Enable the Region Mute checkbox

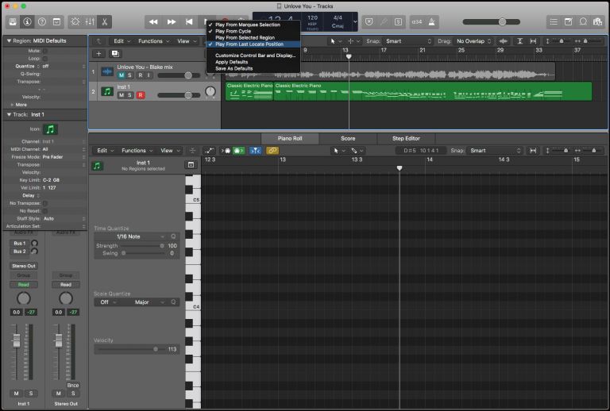(45, 51)
